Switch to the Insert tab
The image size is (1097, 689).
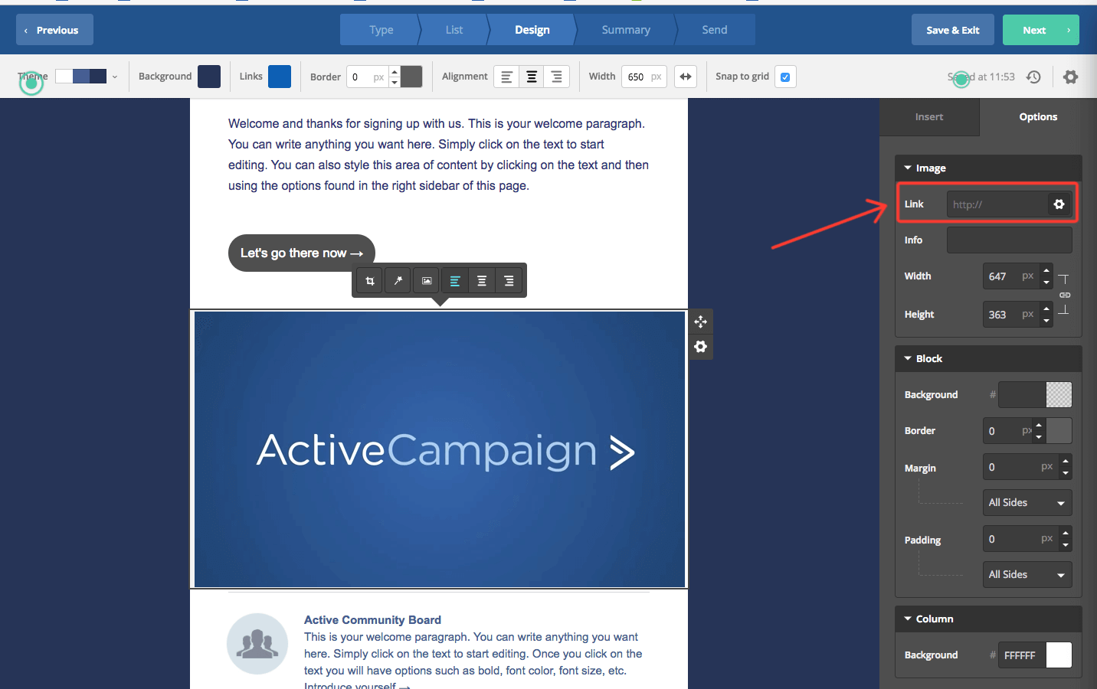[929, 117]
